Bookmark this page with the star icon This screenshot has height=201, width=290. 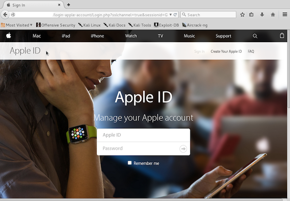click(x=242, y=15)
